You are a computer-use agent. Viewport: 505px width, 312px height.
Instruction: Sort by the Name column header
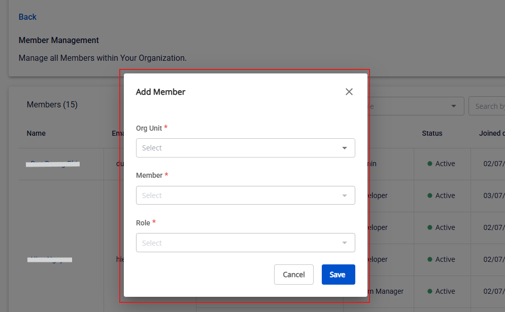[36, 133]
